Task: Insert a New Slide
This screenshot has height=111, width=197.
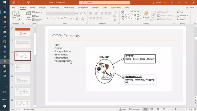Action: [28, 16]
